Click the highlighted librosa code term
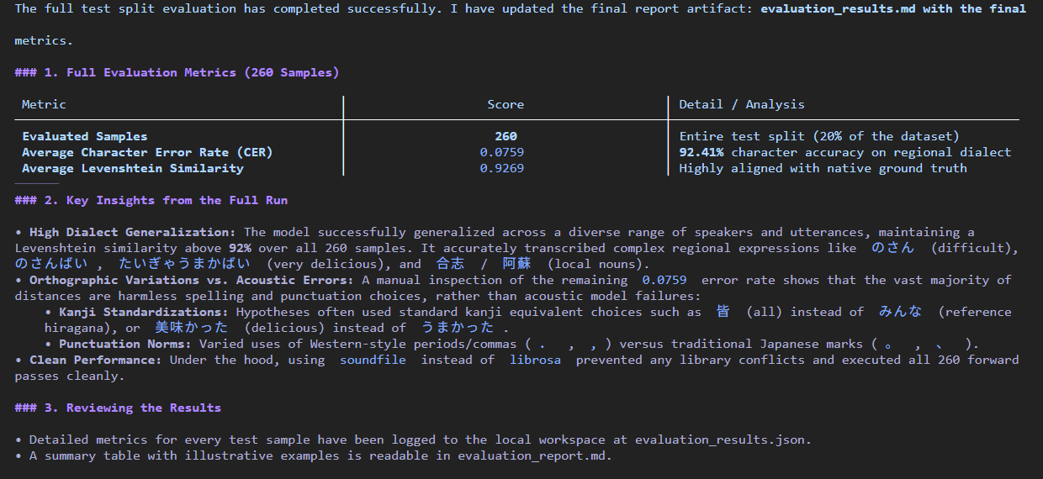Viewport: 1043px width, 479px height. pos(535,360)
